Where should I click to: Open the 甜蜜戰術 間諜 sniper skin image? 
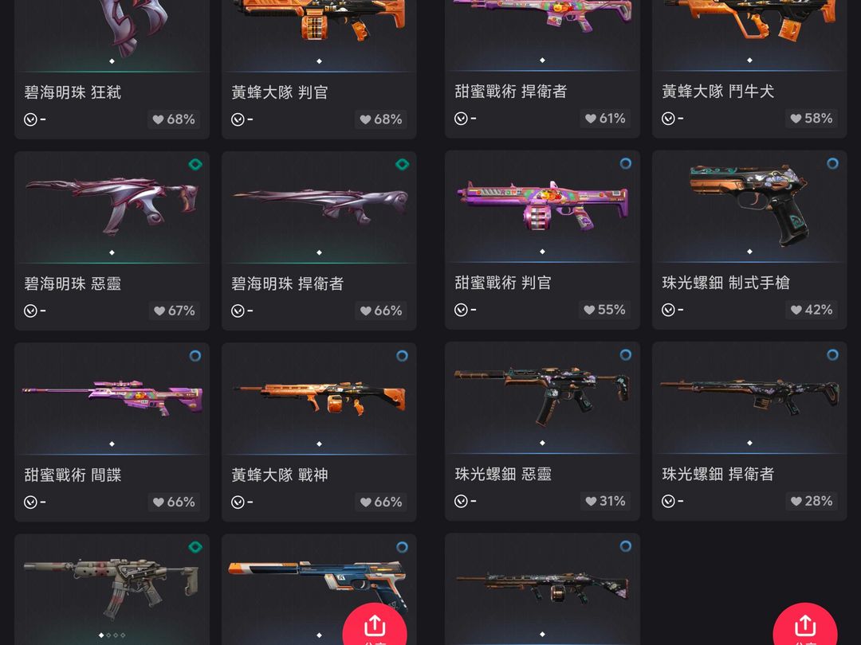[x=112, y=397]
